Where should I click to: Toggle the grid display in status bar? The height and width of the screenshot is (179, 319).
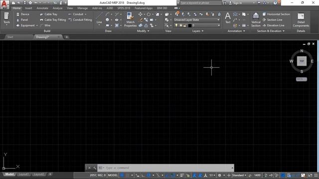coord(122,175)
